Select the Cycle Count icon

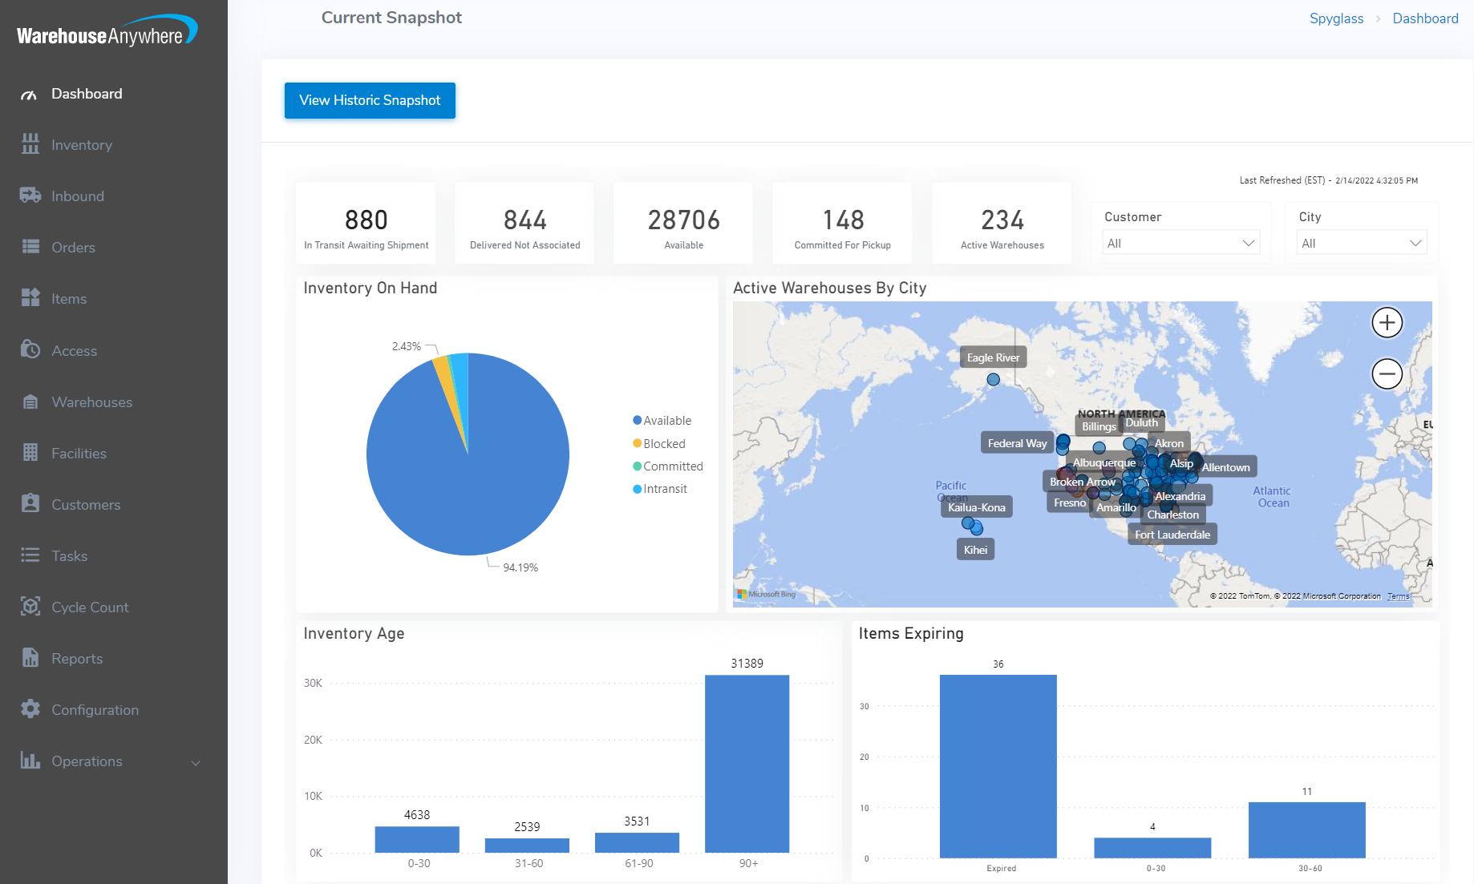click(x=30, y=607)
